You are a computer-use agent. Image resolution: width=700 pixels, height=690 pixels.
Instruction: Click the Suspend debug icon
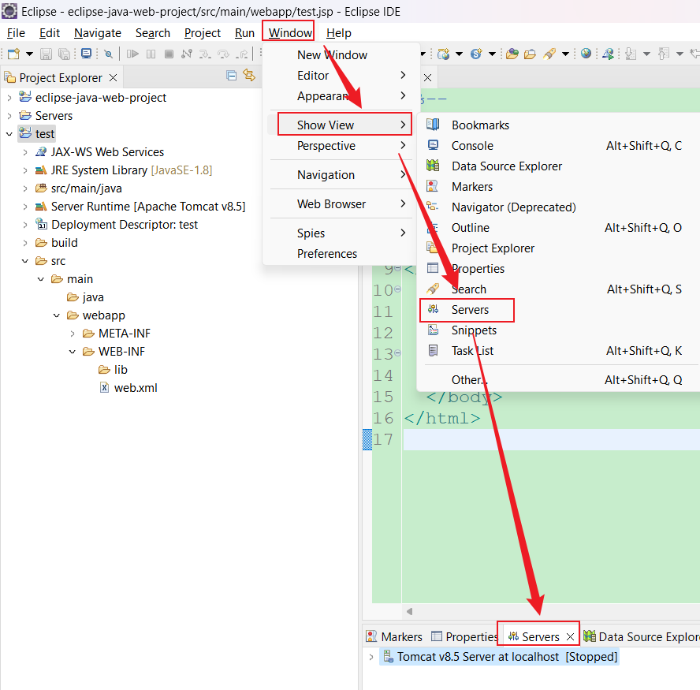(151, 54)
